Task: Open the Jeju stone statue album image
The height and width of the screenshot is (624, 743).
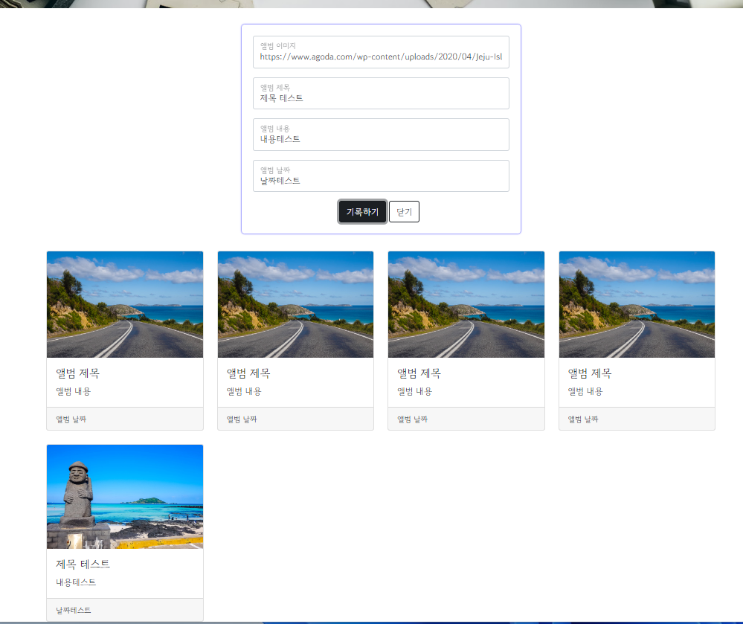Action: [x=125, y=497]
